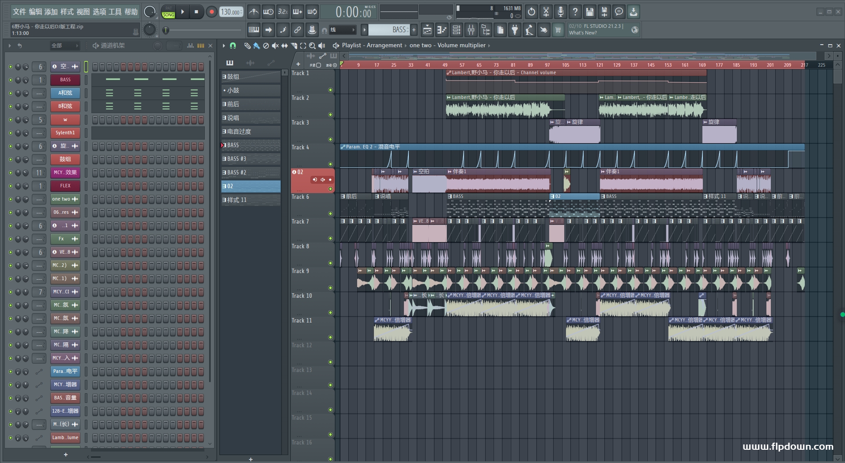This screenshot has height=463, width=845.
Task: Adjust the master pitch knob
Action: click(x=150, y=30)
